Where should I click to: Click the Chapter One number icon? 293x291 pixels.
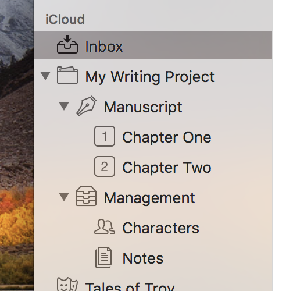click(105, 136)
